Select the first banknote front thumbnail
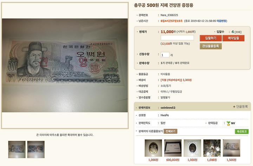253x166 pixels. tap(17, 150)
